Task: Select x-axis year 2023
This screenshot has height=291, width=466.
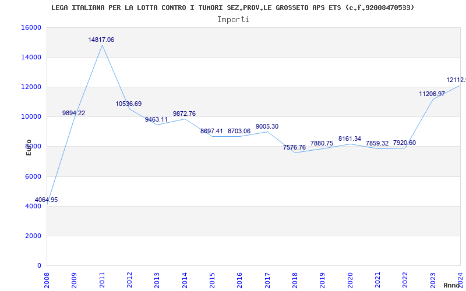Action: click(433, 281)
